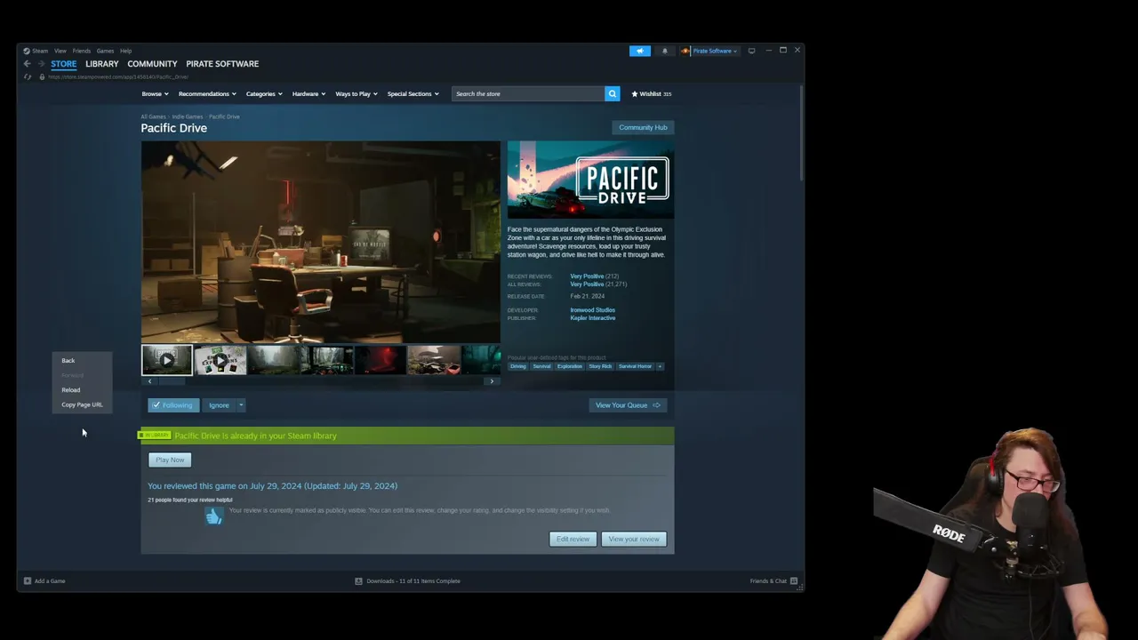Switch to the COMMUNITY tab
1138x640 pixels.
[x=152, y=64]
